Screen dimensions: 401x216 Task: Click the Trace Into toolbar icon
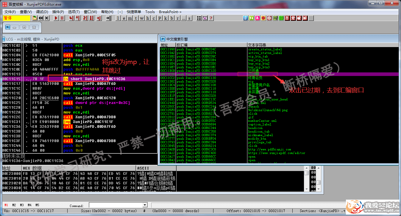click(85, 18)
